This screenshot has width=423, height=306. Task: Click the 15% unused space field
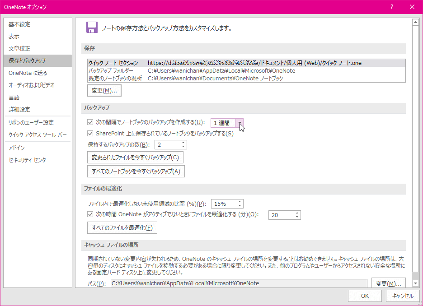pyautogui.click(x=224, y=204)
